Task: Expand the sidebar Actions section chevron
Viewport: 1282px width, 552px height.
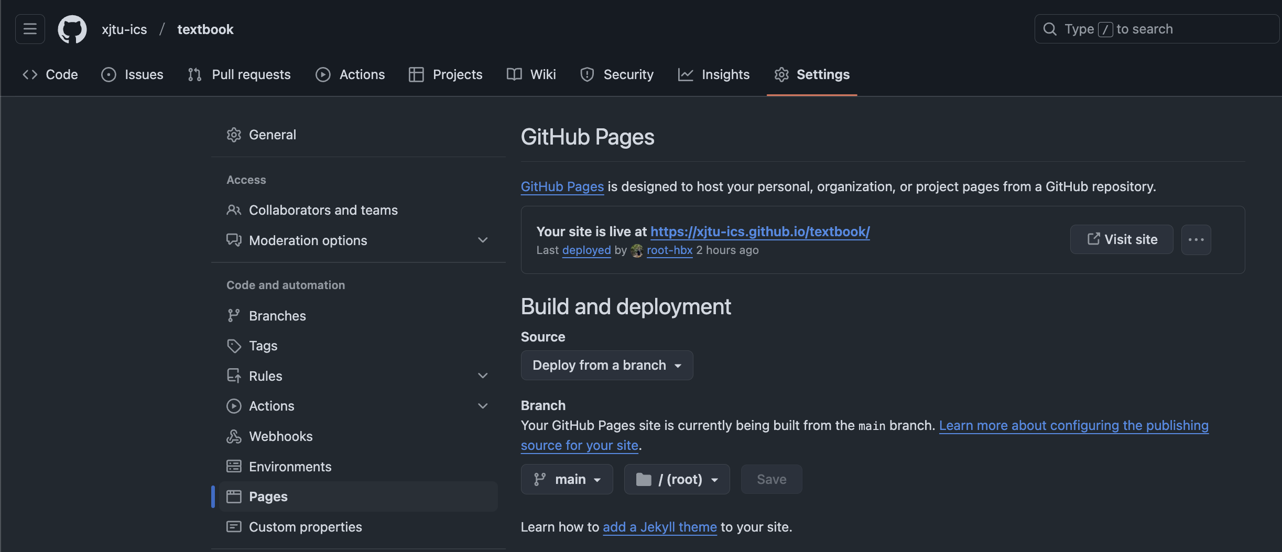Action: tap(483, 406)
